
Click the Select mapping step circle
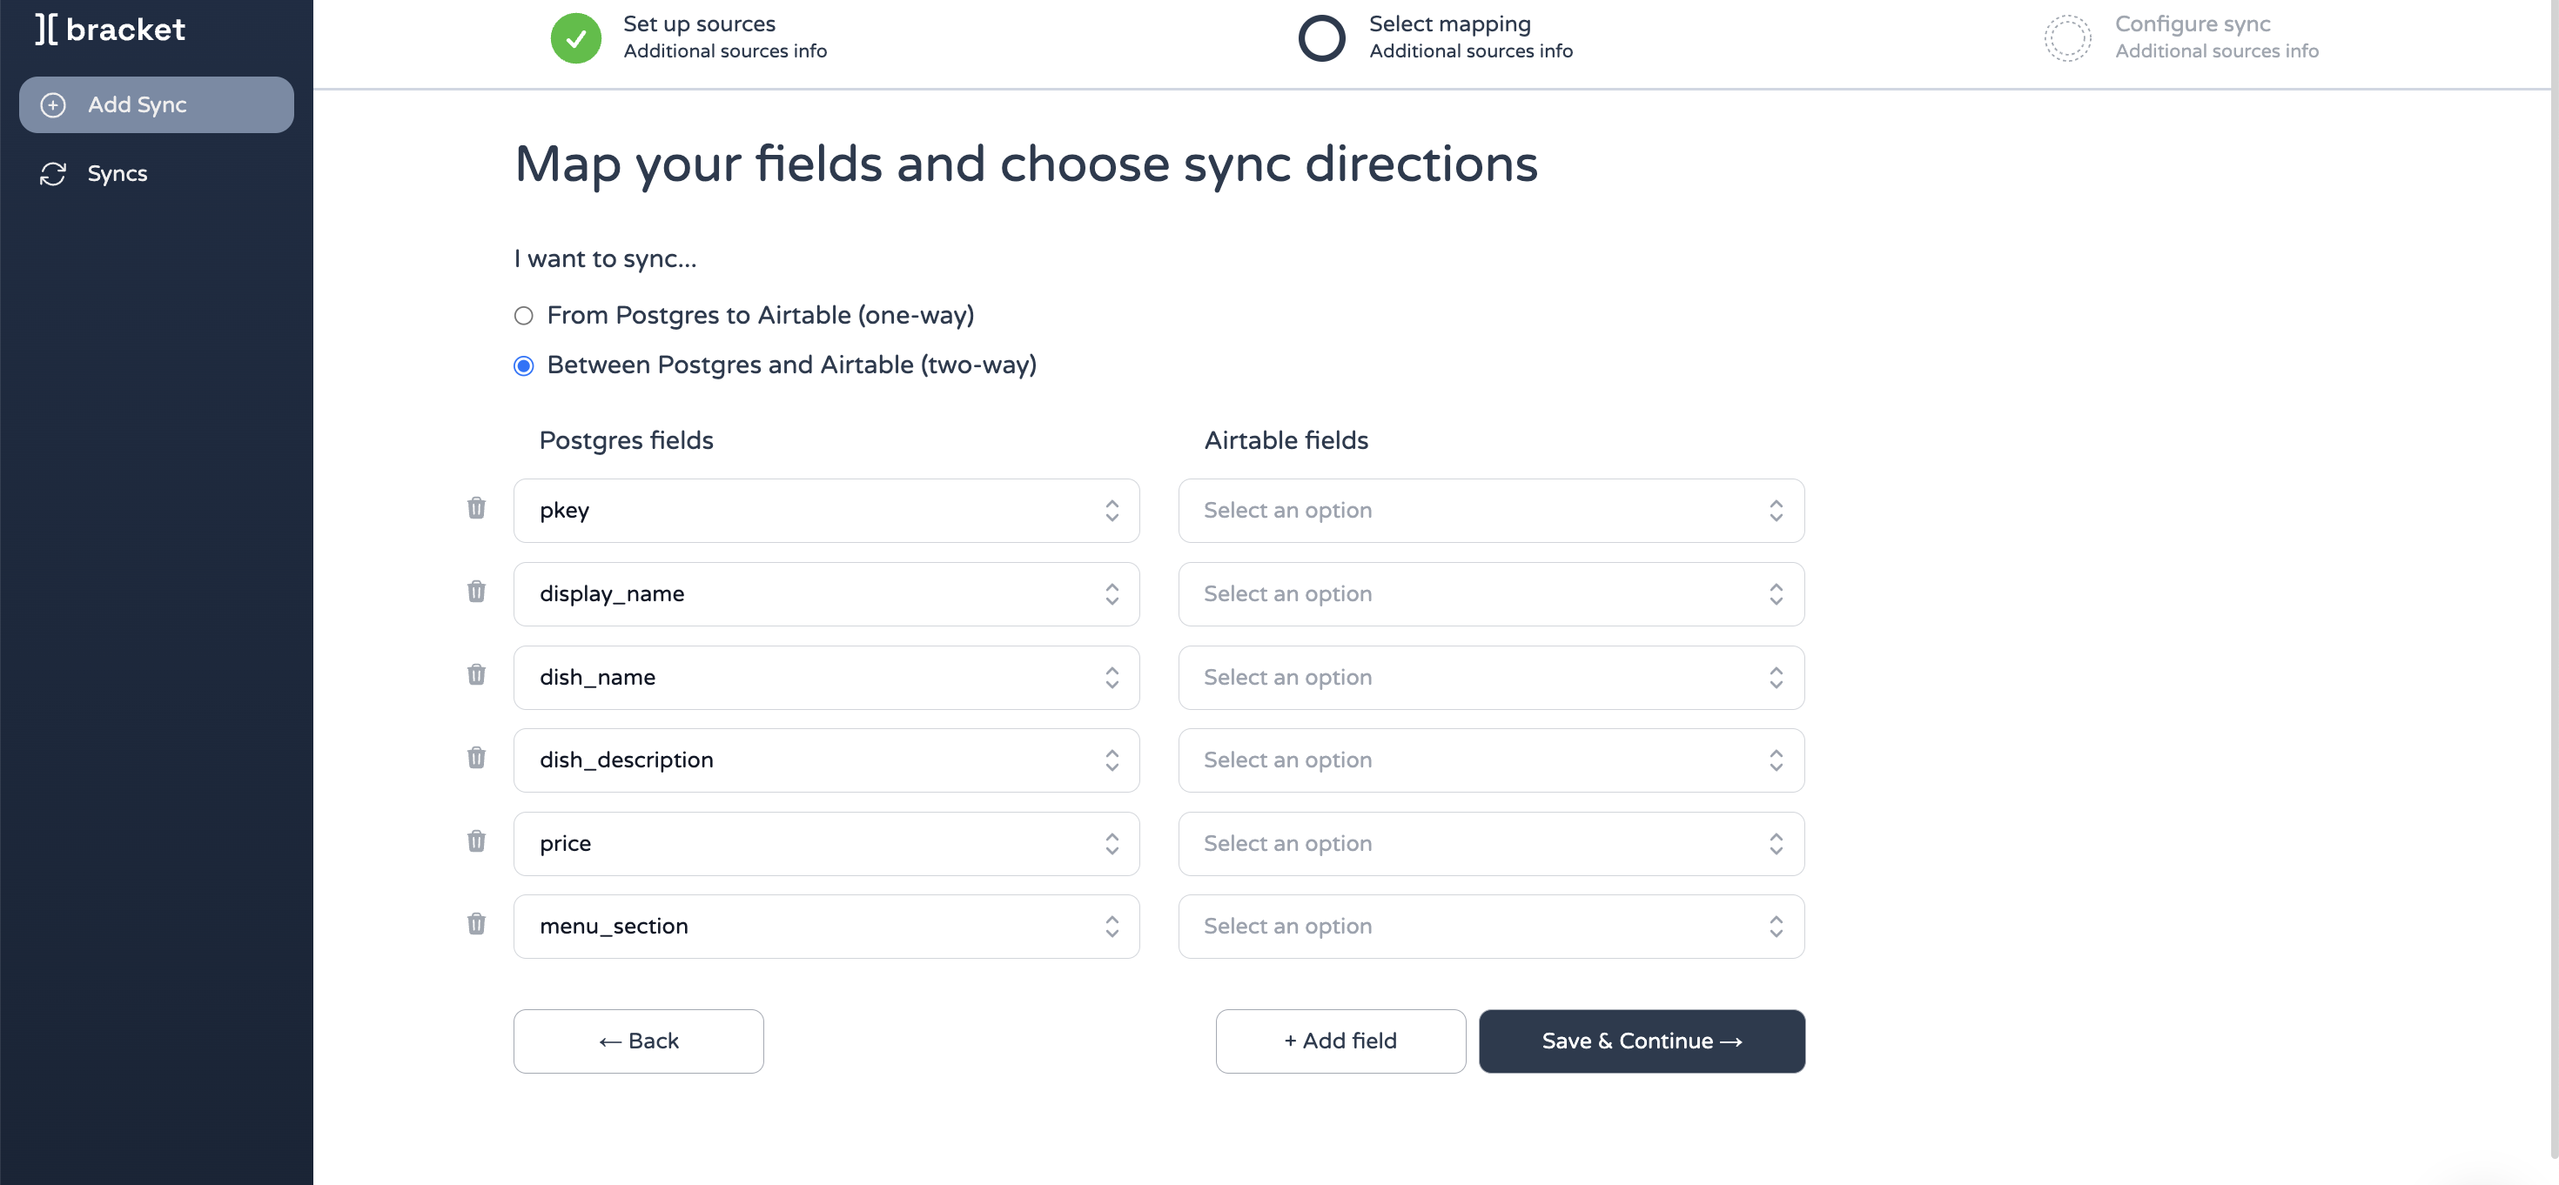[1321, 37]
